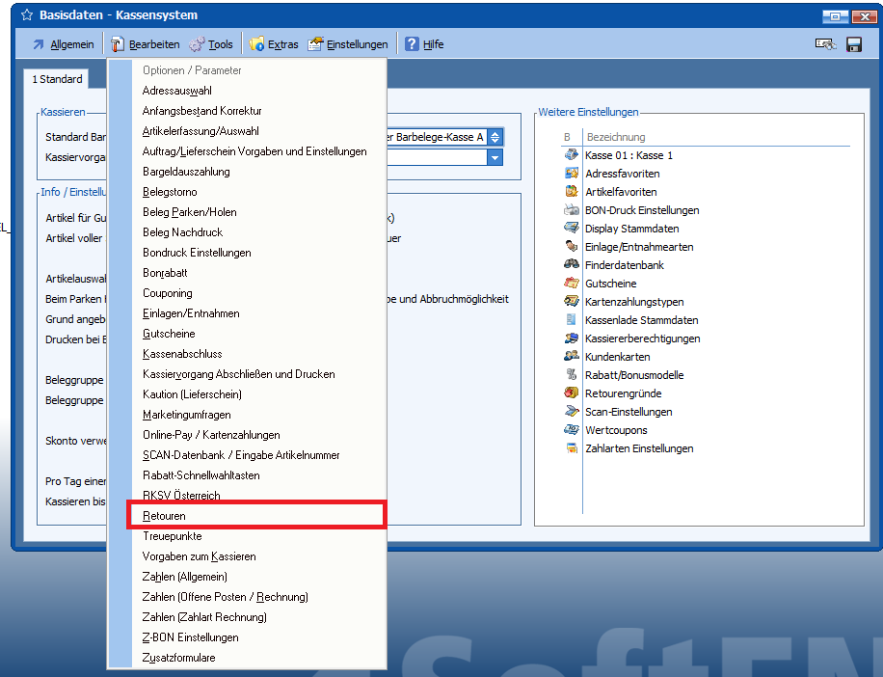Select Kasse 01 : Kasse 1 list entry
The height and width of the screenshot is (677, 883).
[x=629, y=155]
